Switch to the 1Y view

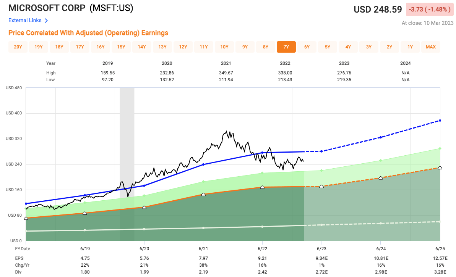pos(410,47)
